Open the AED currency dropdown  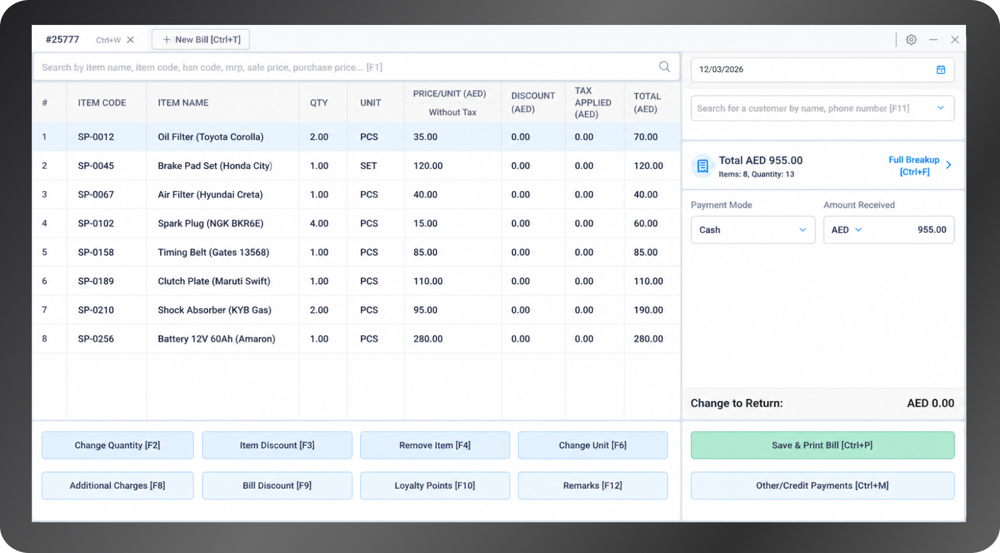click(x=847, y=230)
